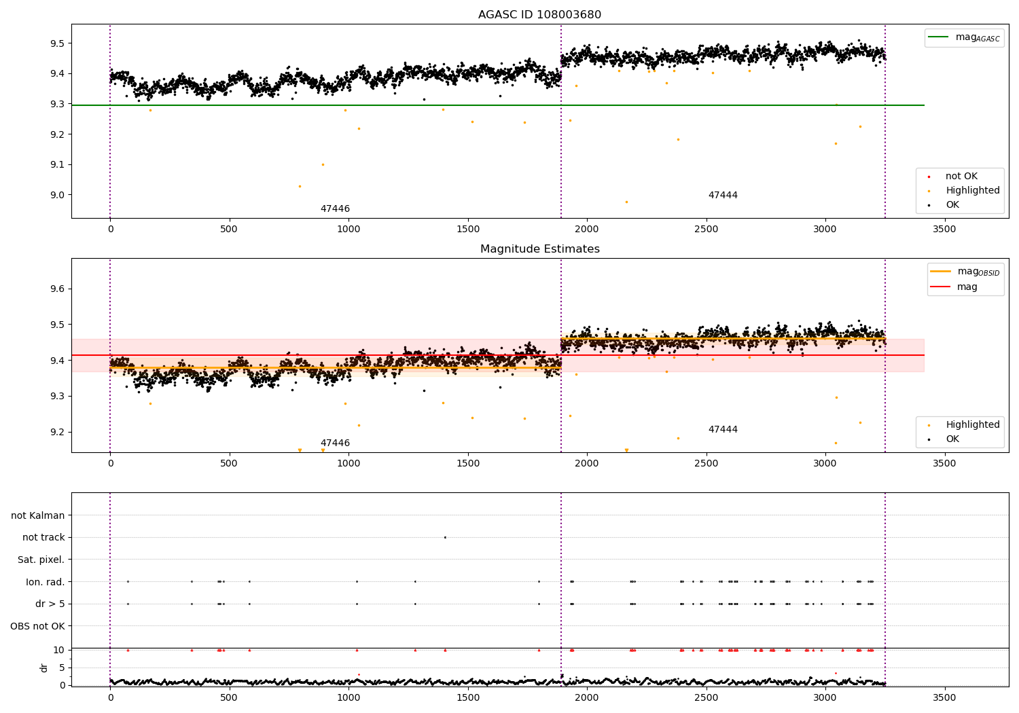The height and width of the screenshot is (713, 1019).
Task: Click the red mag legend line sample
Action: pos(940,287)
